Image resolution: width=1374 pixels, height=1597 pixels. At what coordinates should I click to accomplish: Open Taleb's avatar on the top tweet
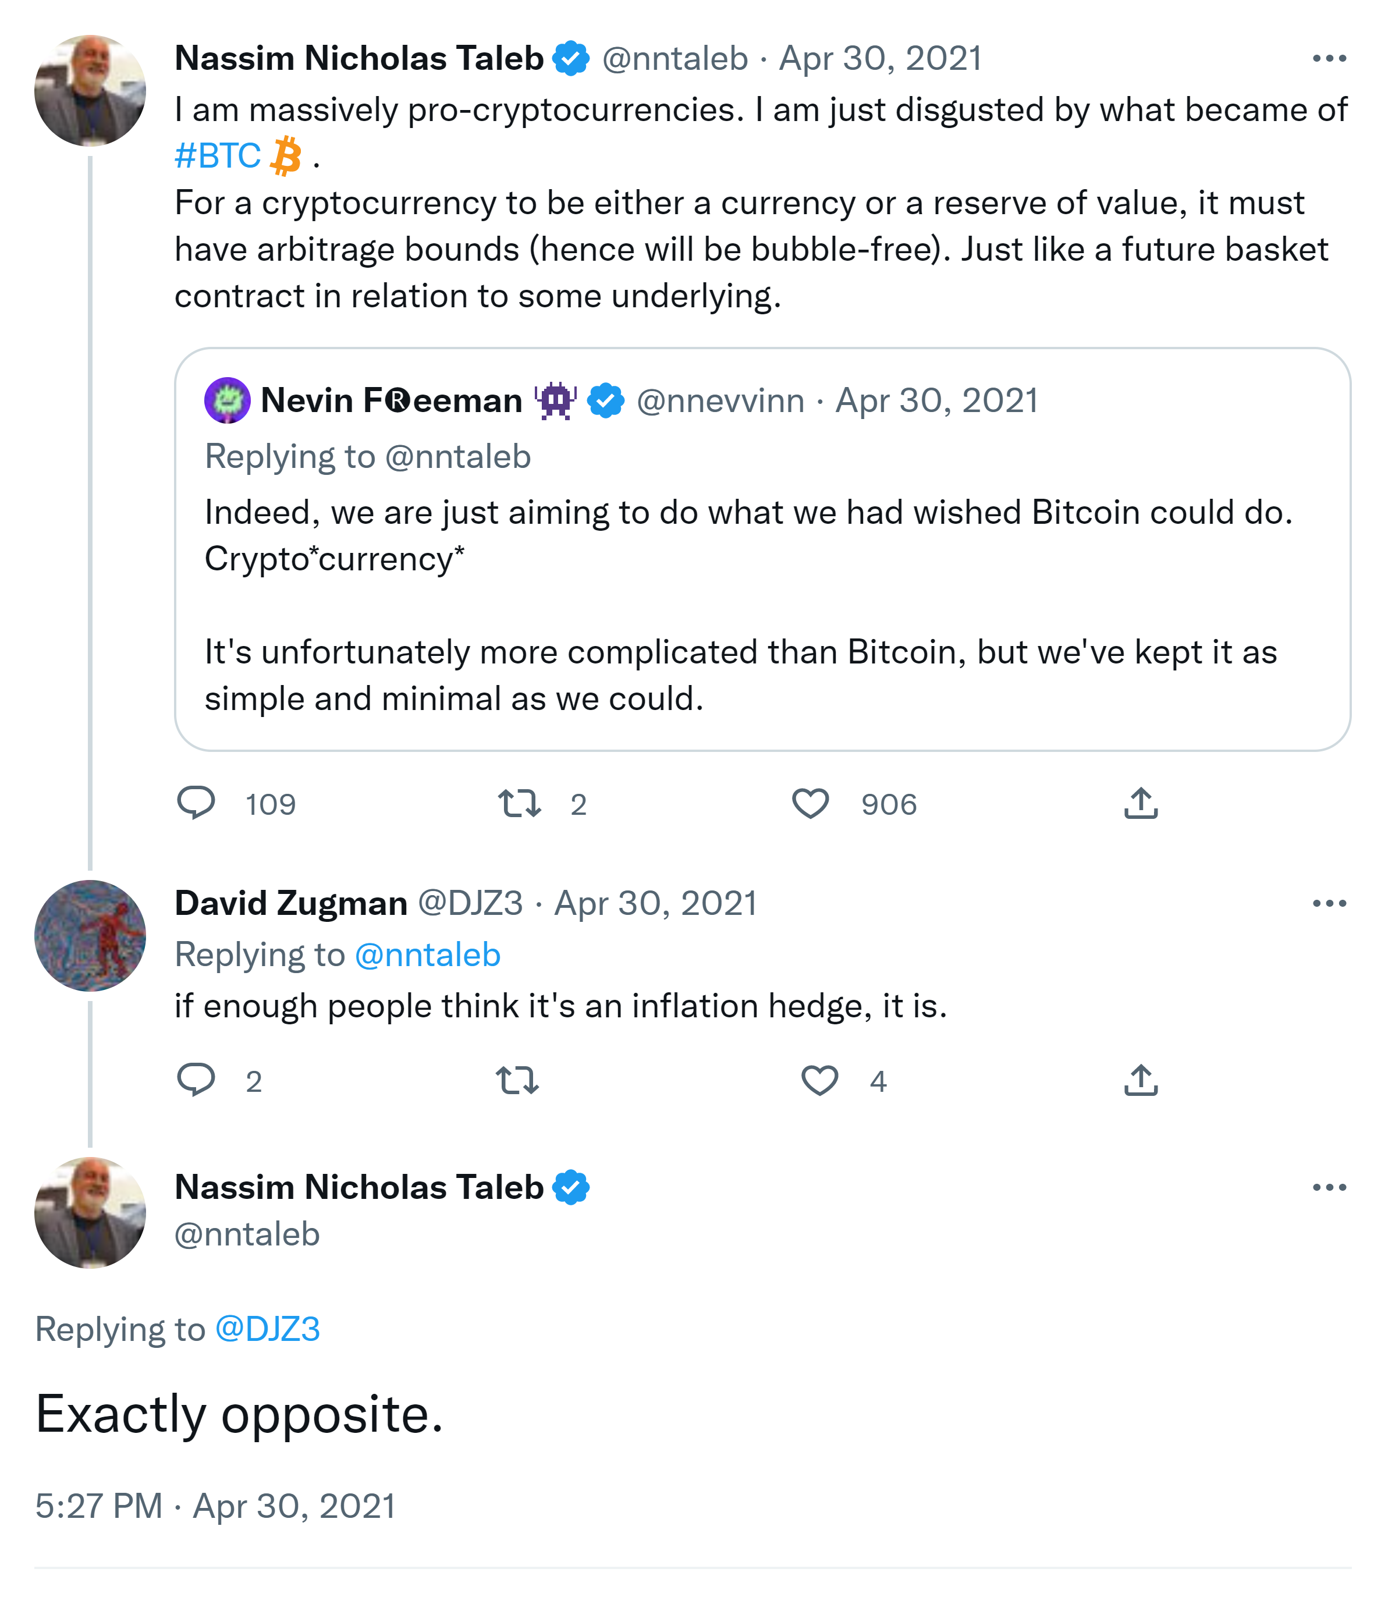(x=90, y=90)
